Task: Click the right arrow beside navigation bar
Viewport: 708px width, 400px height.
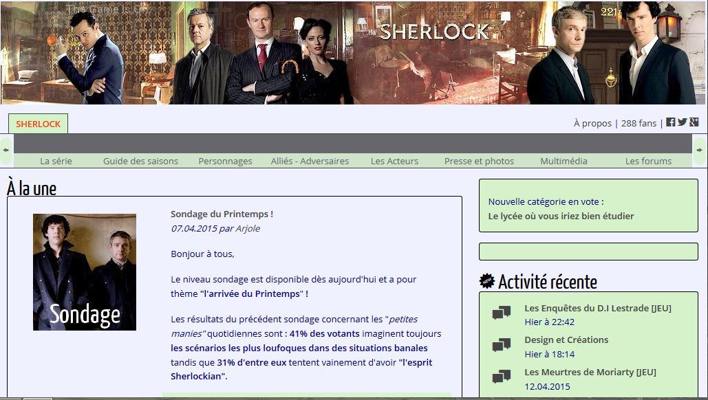Action: pos(700,150)
